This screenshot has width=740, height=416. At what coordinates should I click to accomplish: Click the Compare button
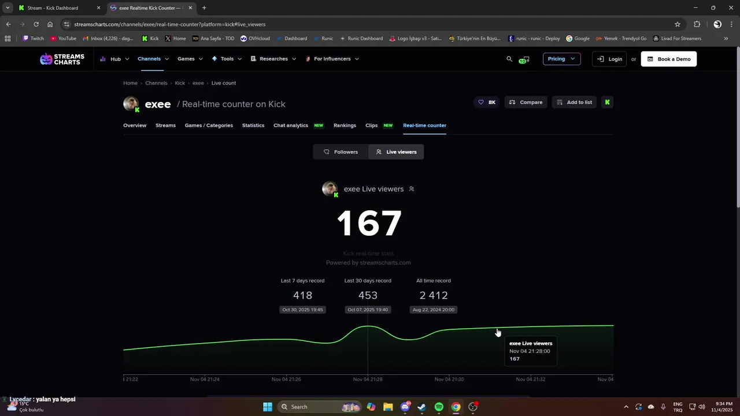pos(526,102)
